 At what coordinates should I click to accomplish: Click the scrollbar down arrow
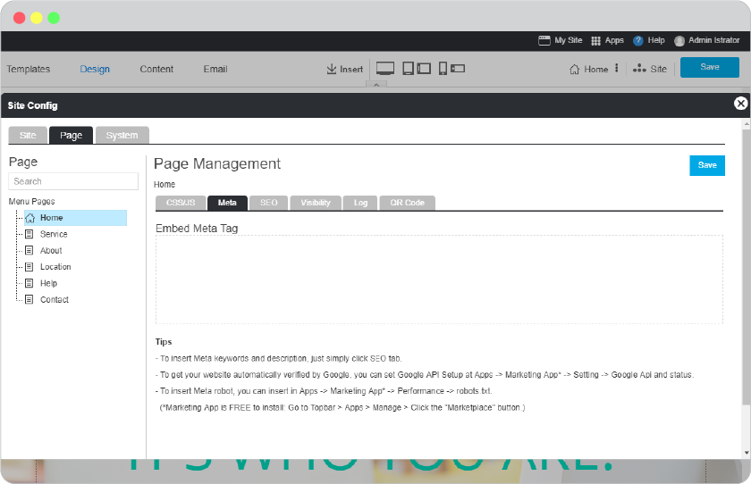[747, 453]
